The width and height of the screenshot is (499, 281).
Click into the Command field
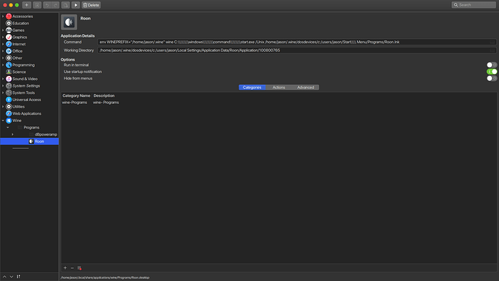tap(297, 42)
